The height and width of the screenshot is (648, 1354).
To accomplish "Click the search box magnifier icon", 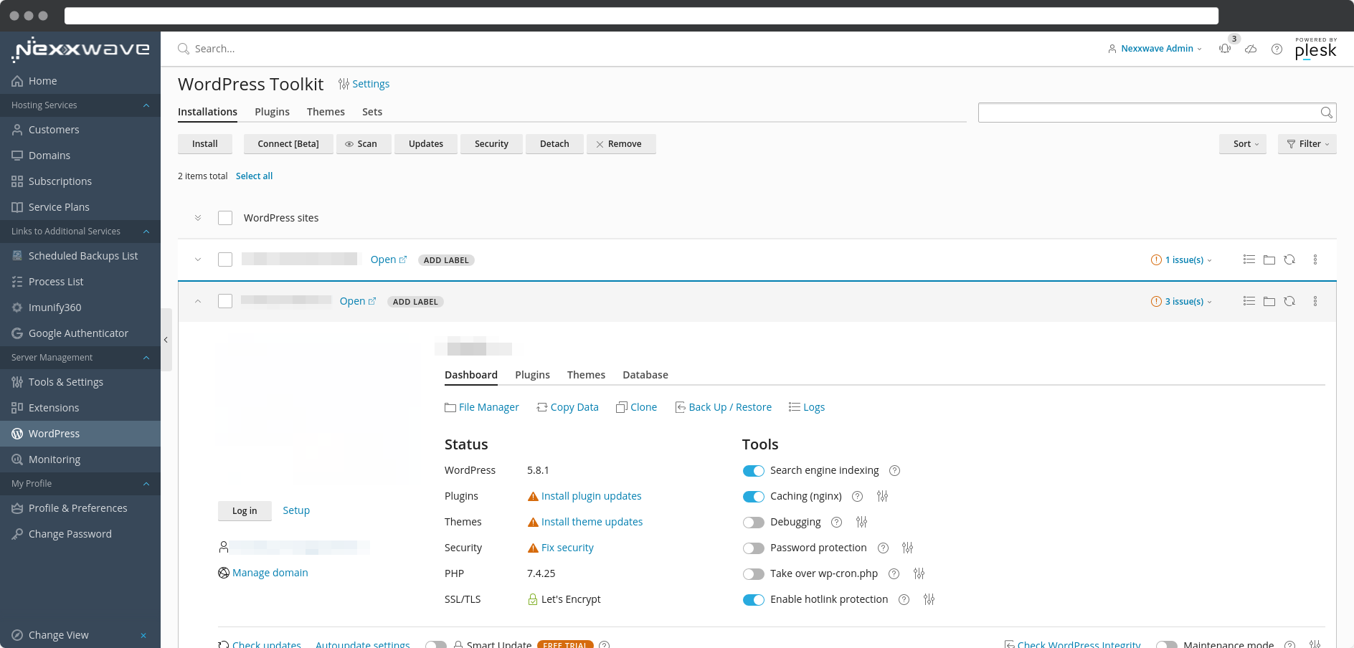I will pos(184,49).
